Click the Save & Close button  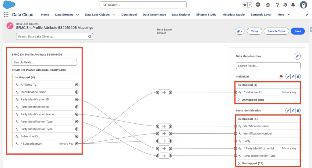[276, 31]
